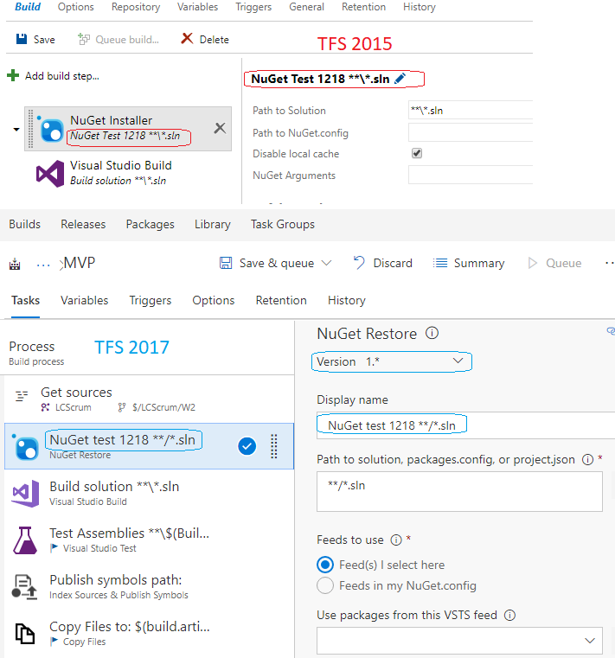
Task: Switch to Triggers tab in TFS 2017
Action: (151, 300)
